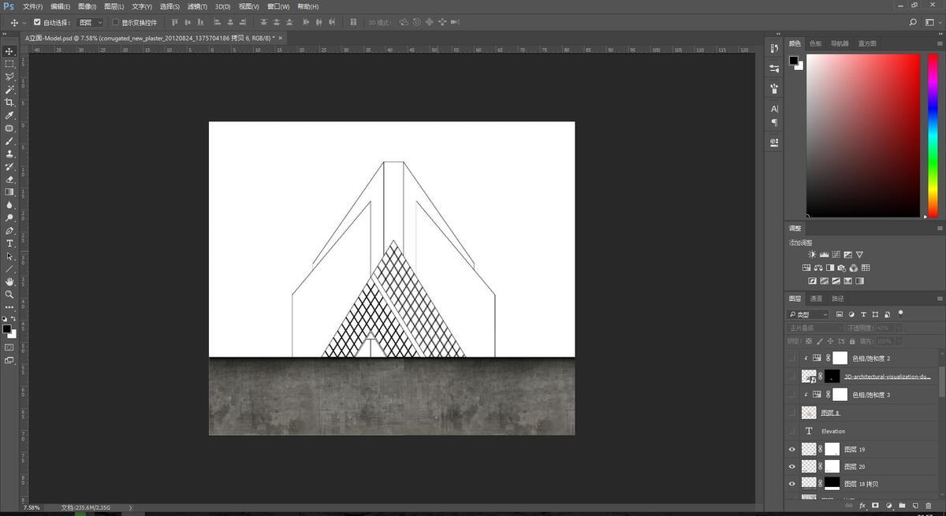
Task: Select the Clone Stamp tool
Action: tap(9, 154)
